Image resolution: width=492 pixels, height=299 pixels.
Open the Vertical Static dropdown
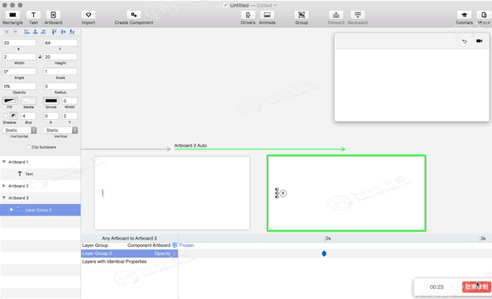click(x=60, y=130)
